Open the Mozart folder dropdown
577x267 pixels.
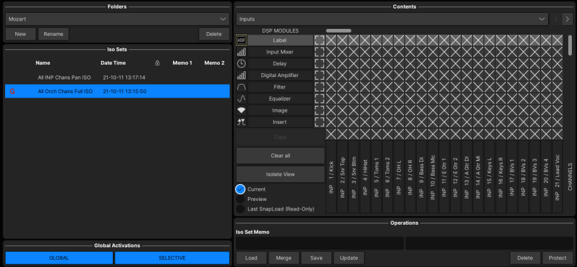(x=117, y=19)
